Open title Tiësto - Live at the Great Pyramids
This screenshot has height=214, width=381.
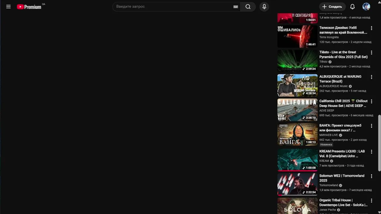pyautogui.click(x=343, y=54)
